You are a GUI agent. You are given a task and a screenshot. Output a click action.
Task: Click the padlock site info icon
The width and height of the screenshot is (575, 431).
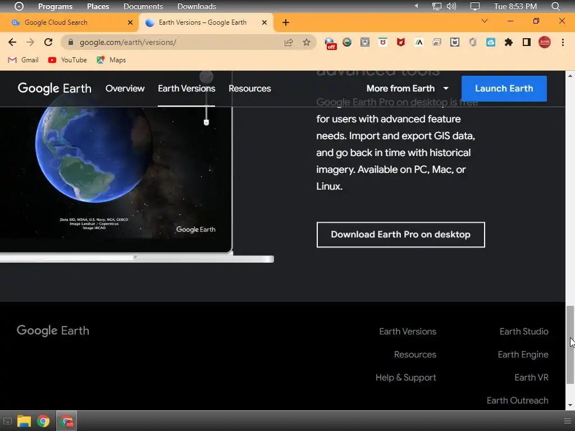(x=71, y=42)
